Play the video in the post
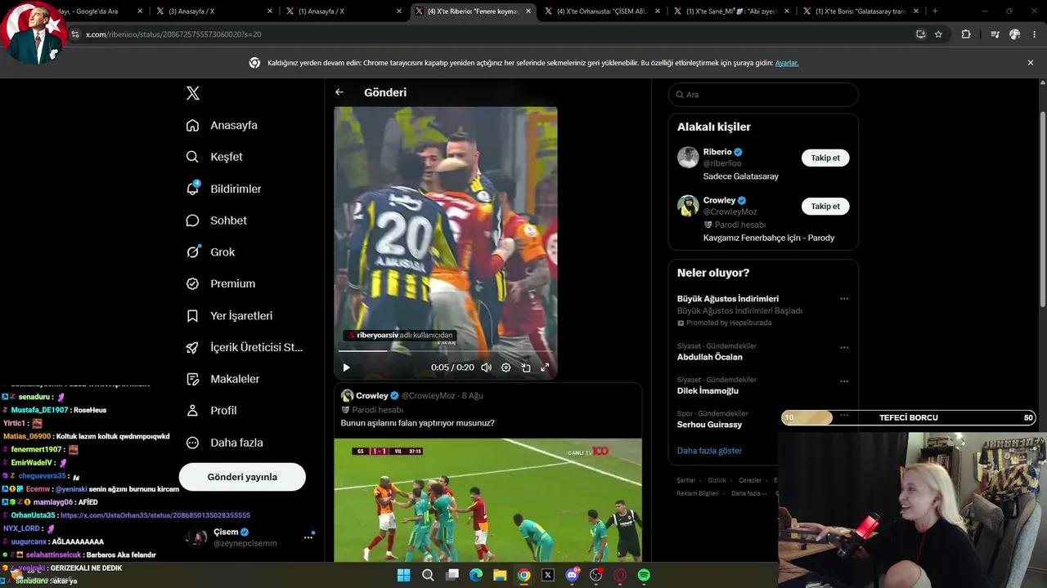The image size is (1047, 588). (x=346, y=367)
